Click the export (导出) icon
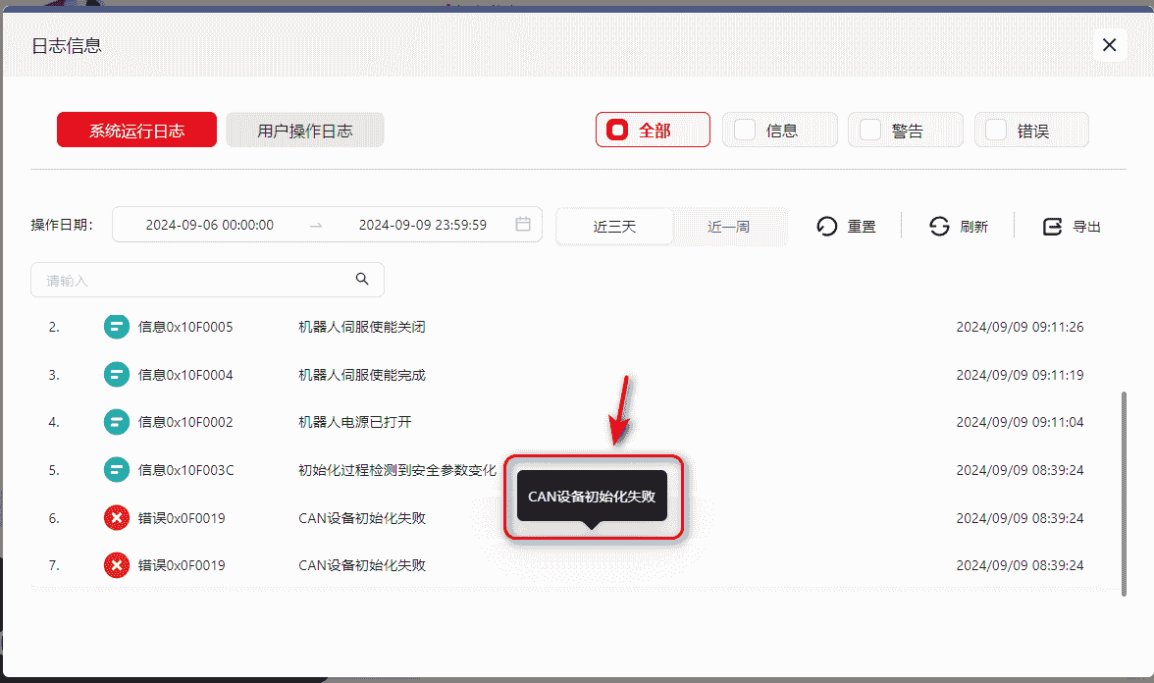The height and width of the screenshot is (683, 1154). coord(1053,227)
